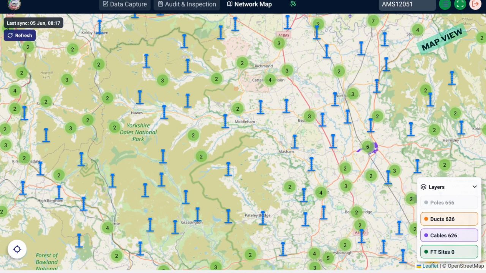The width and height of the screenshot is (486, 273).
Task: Open the 3 cluster below Richmond
Action: 287,71
